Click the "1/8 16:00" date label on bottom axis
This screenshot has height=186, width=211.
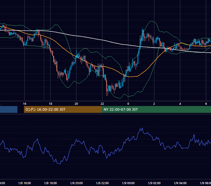25,183
